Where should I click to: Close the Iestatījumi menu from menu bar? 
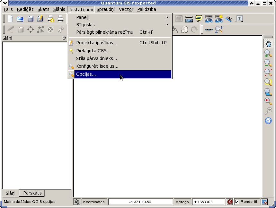(81, 9)
